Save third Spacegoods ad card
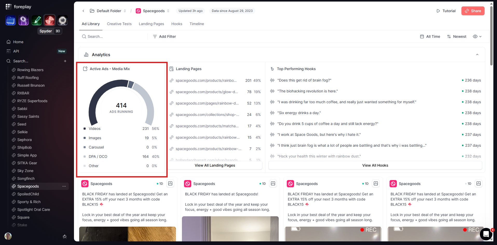The width and height of the screenshot is (497, 245). click(376, 183)
